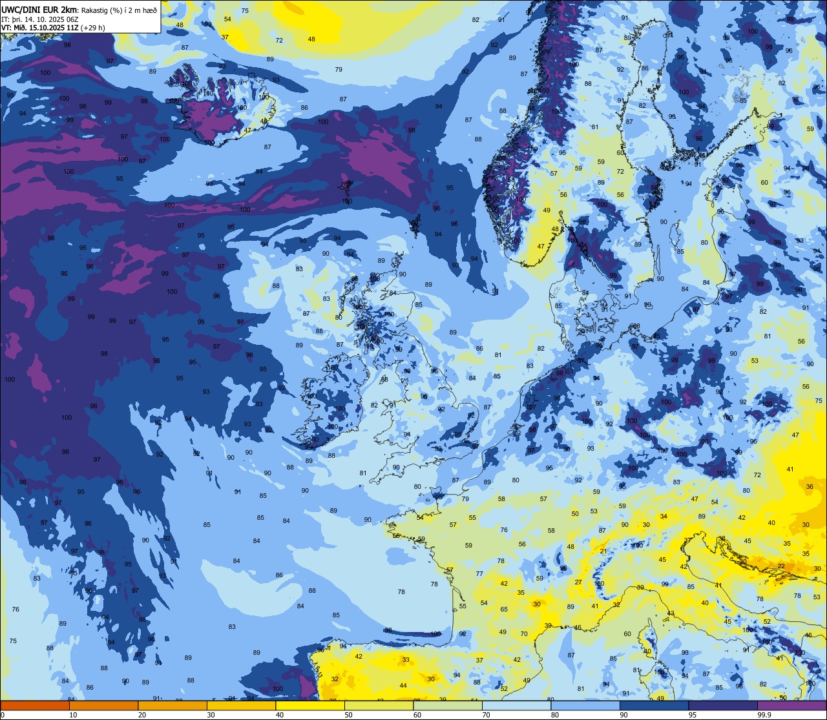827x720 pixels.
Task: Click the 'IT: þri. 14. 10. 2025 06Z' line
Action: point(40,19)
